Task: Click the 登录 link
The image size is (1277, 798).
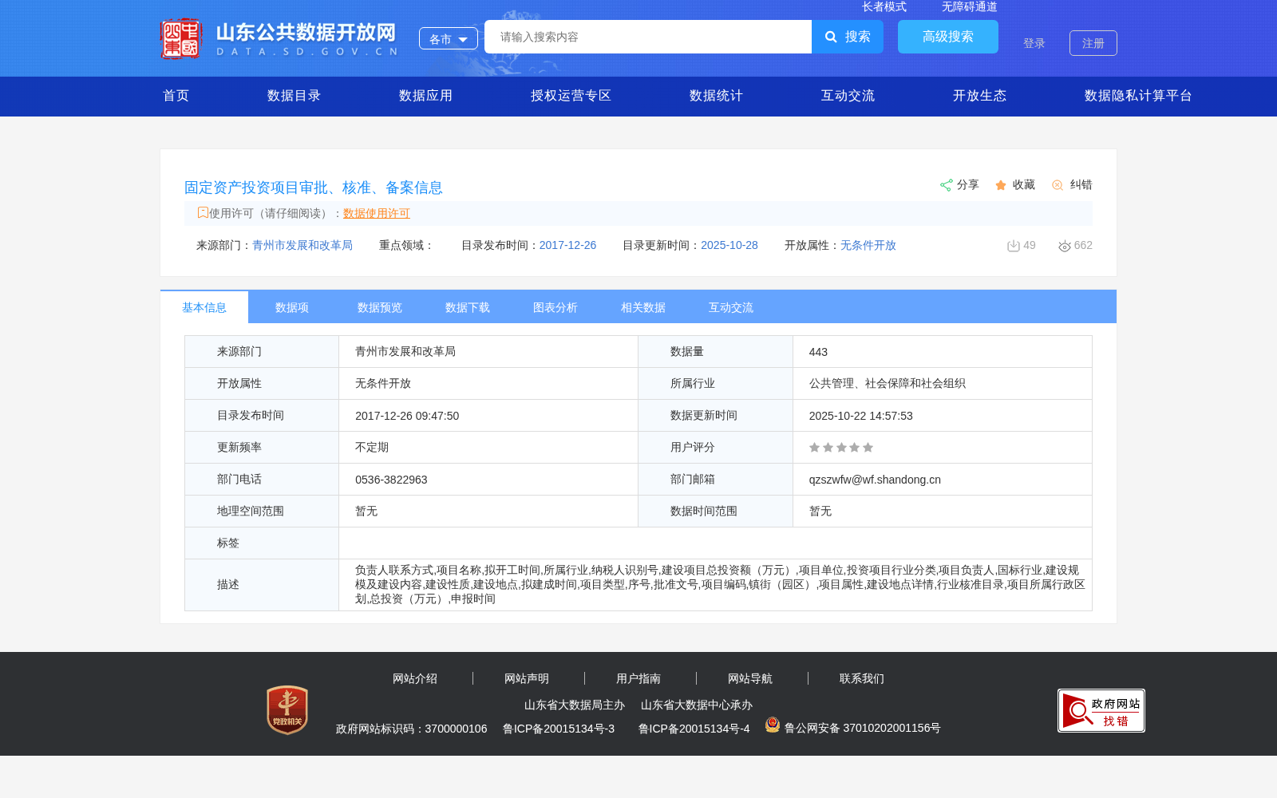Action: point(1034,43)
